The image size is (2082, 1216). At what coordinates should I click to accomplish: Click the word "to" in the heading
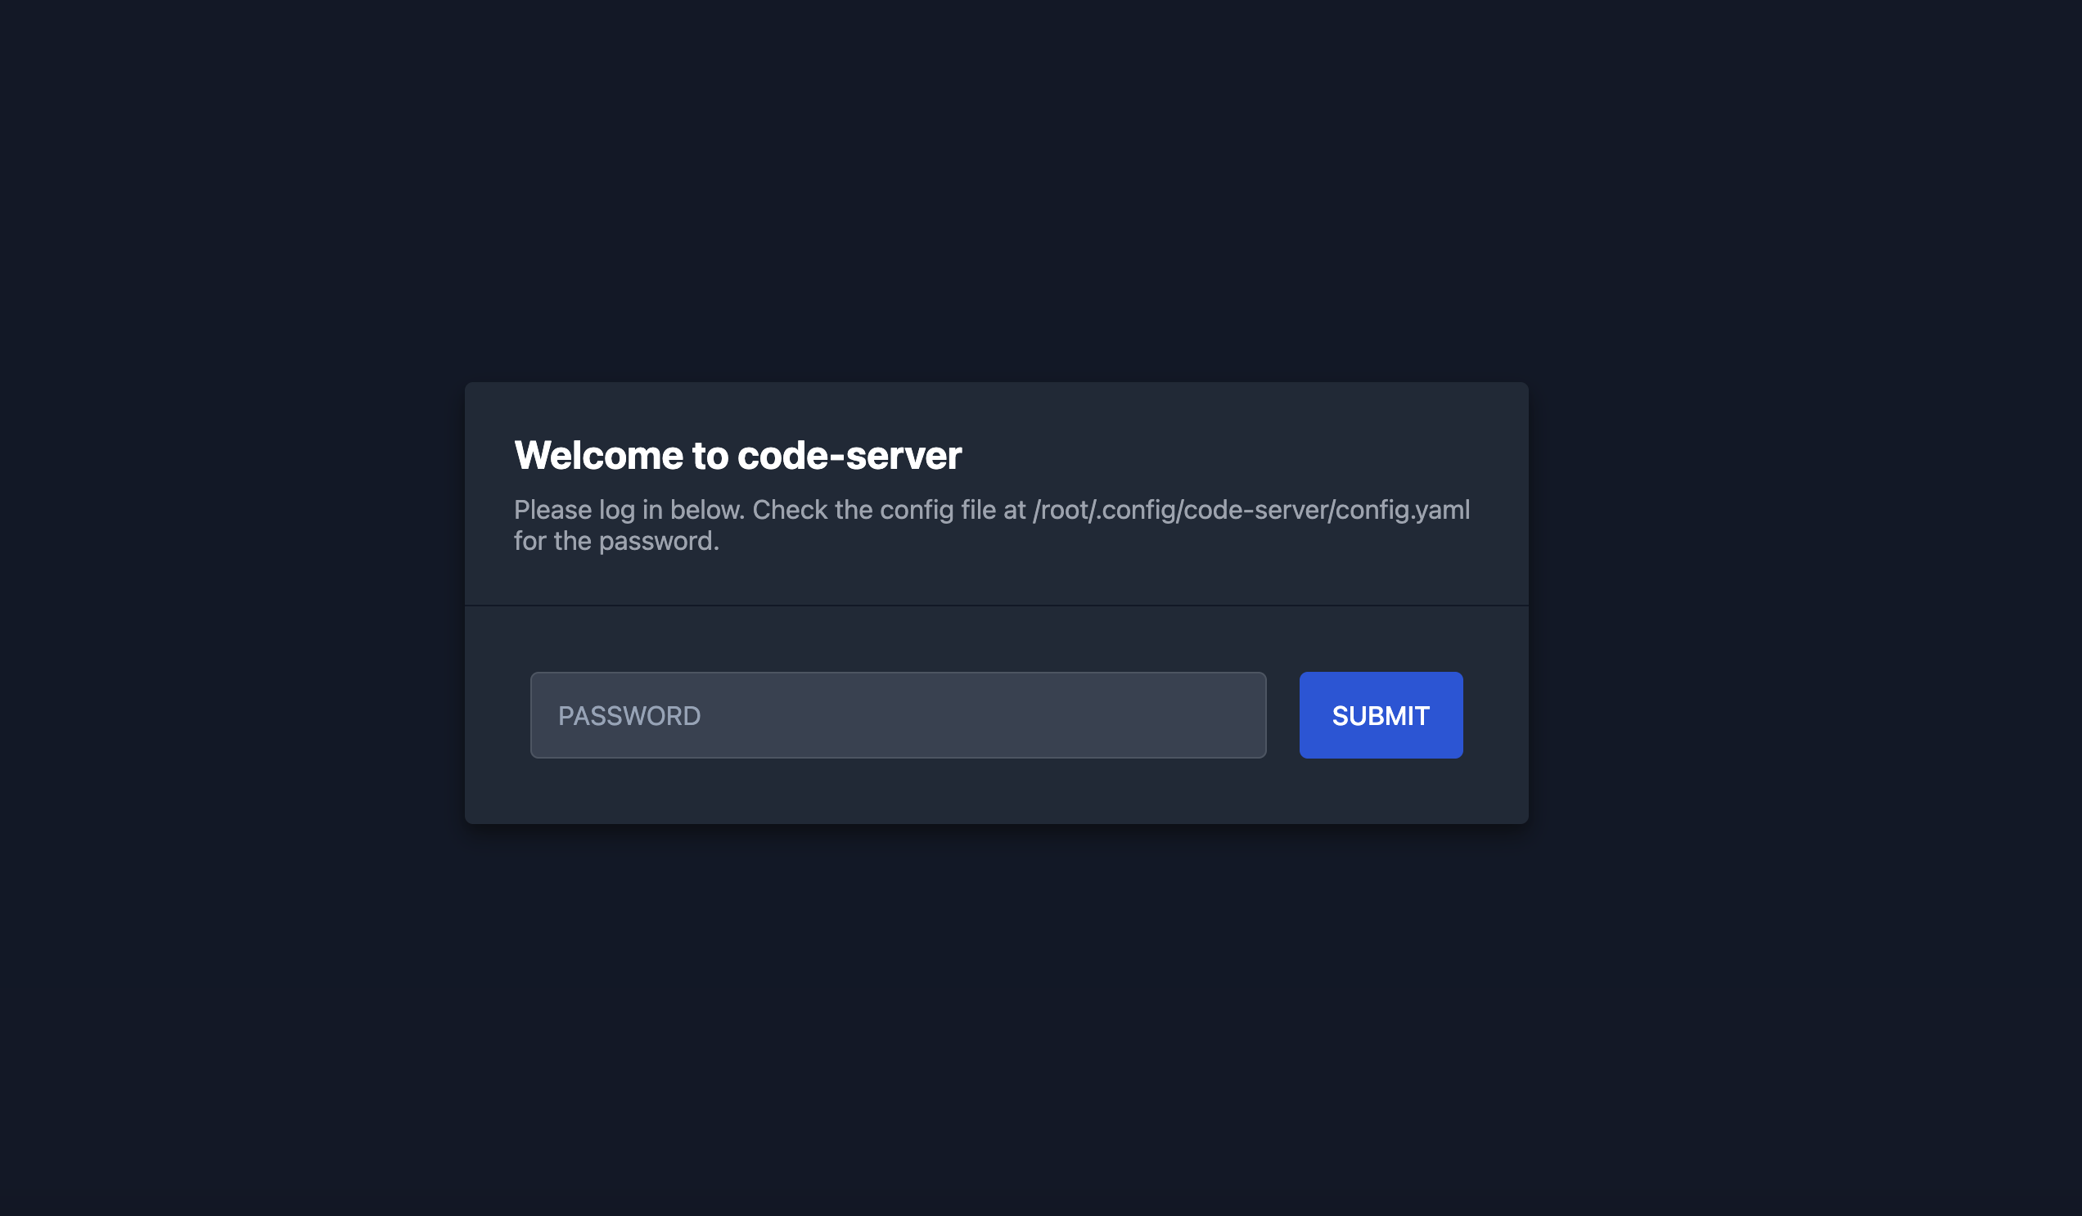point(710,456)
